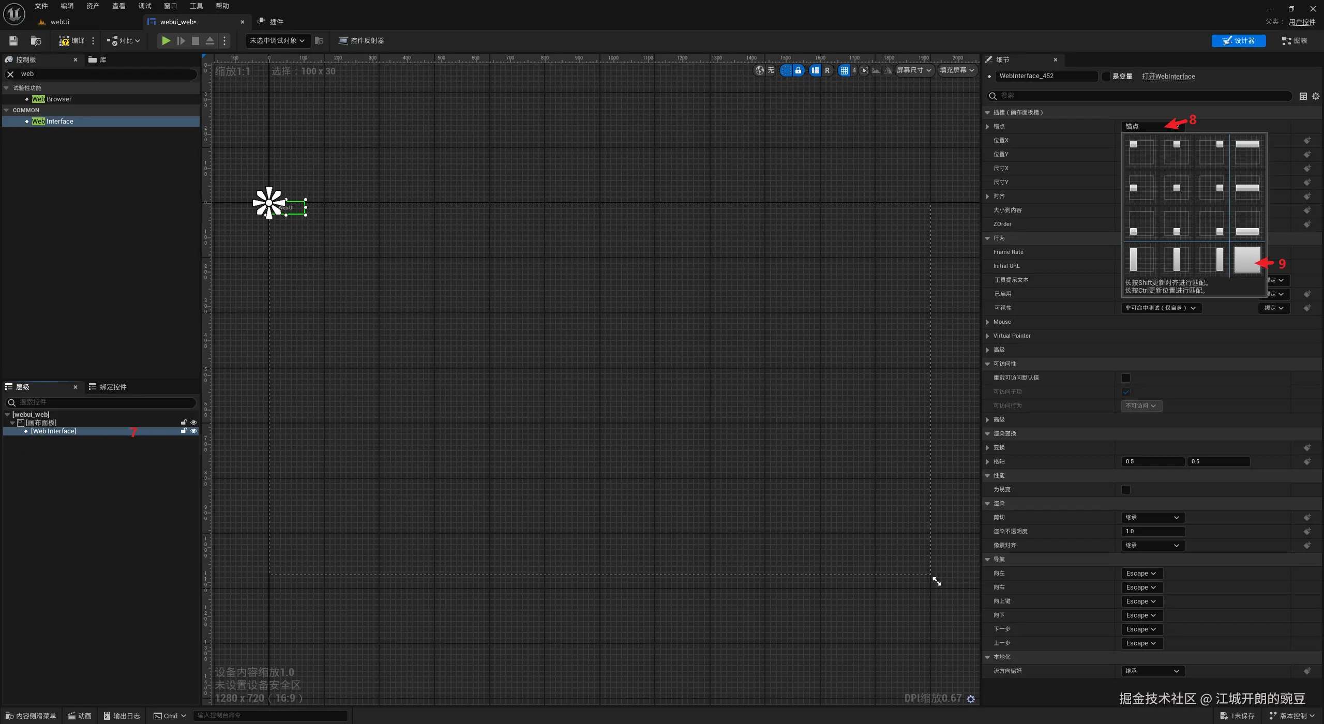Select the full-stretch anchor preset
Viewport: 1324px width, 724px height.
[x=1247, y=259]
